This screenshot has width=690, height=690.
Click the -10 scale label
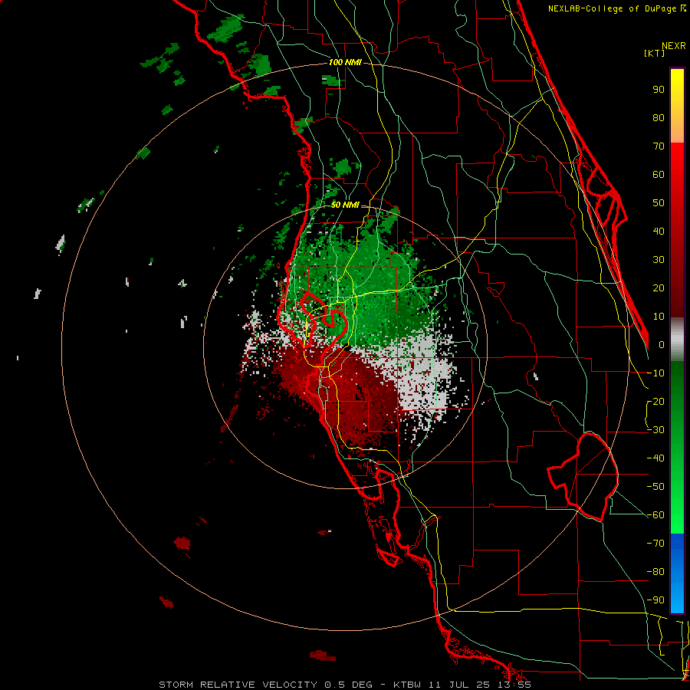coord(655,373)
